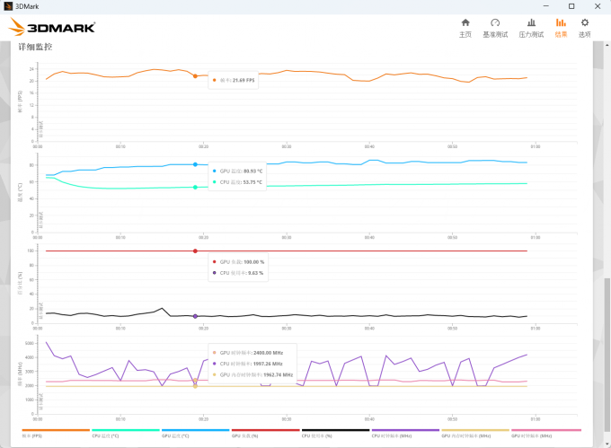
Task: Open the 压力测试 stress test icon
Action: click(x=531, y=27)
